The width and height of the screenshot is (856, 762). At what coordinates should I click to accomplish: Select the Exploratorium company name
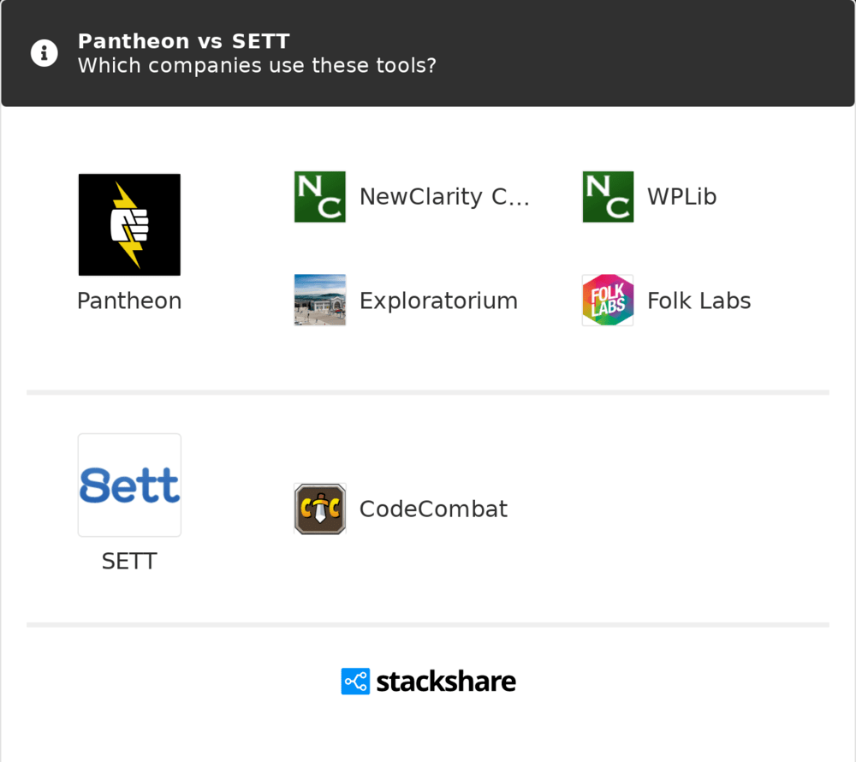click(438, 301)
